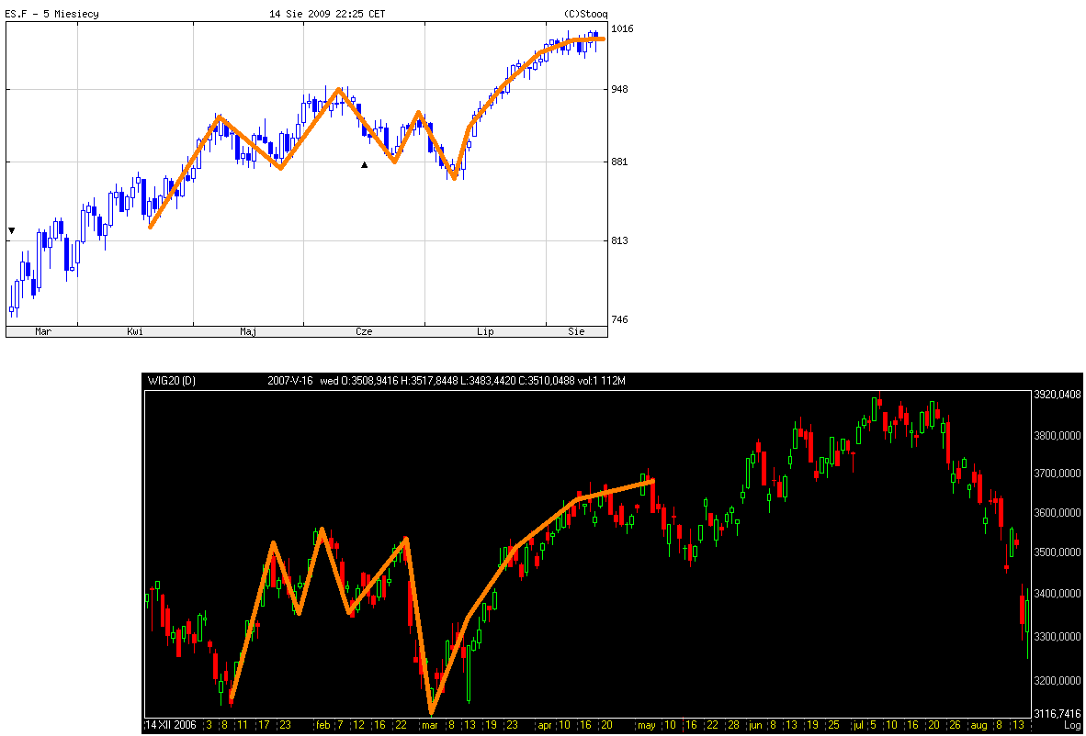1086x736 pixels.
Task: Click the WIG20 (D) chart title
Action: point(172,381)
